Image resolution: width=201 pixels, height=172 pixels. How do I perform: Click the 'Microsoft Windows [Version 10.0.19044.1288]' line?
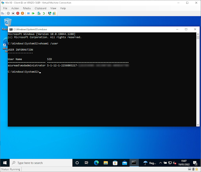[41, 34]
